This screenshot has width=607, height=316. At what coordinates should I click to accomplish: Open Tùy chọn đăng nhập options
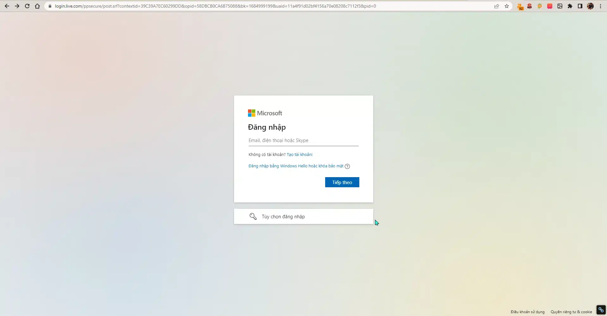click(304, 216)
